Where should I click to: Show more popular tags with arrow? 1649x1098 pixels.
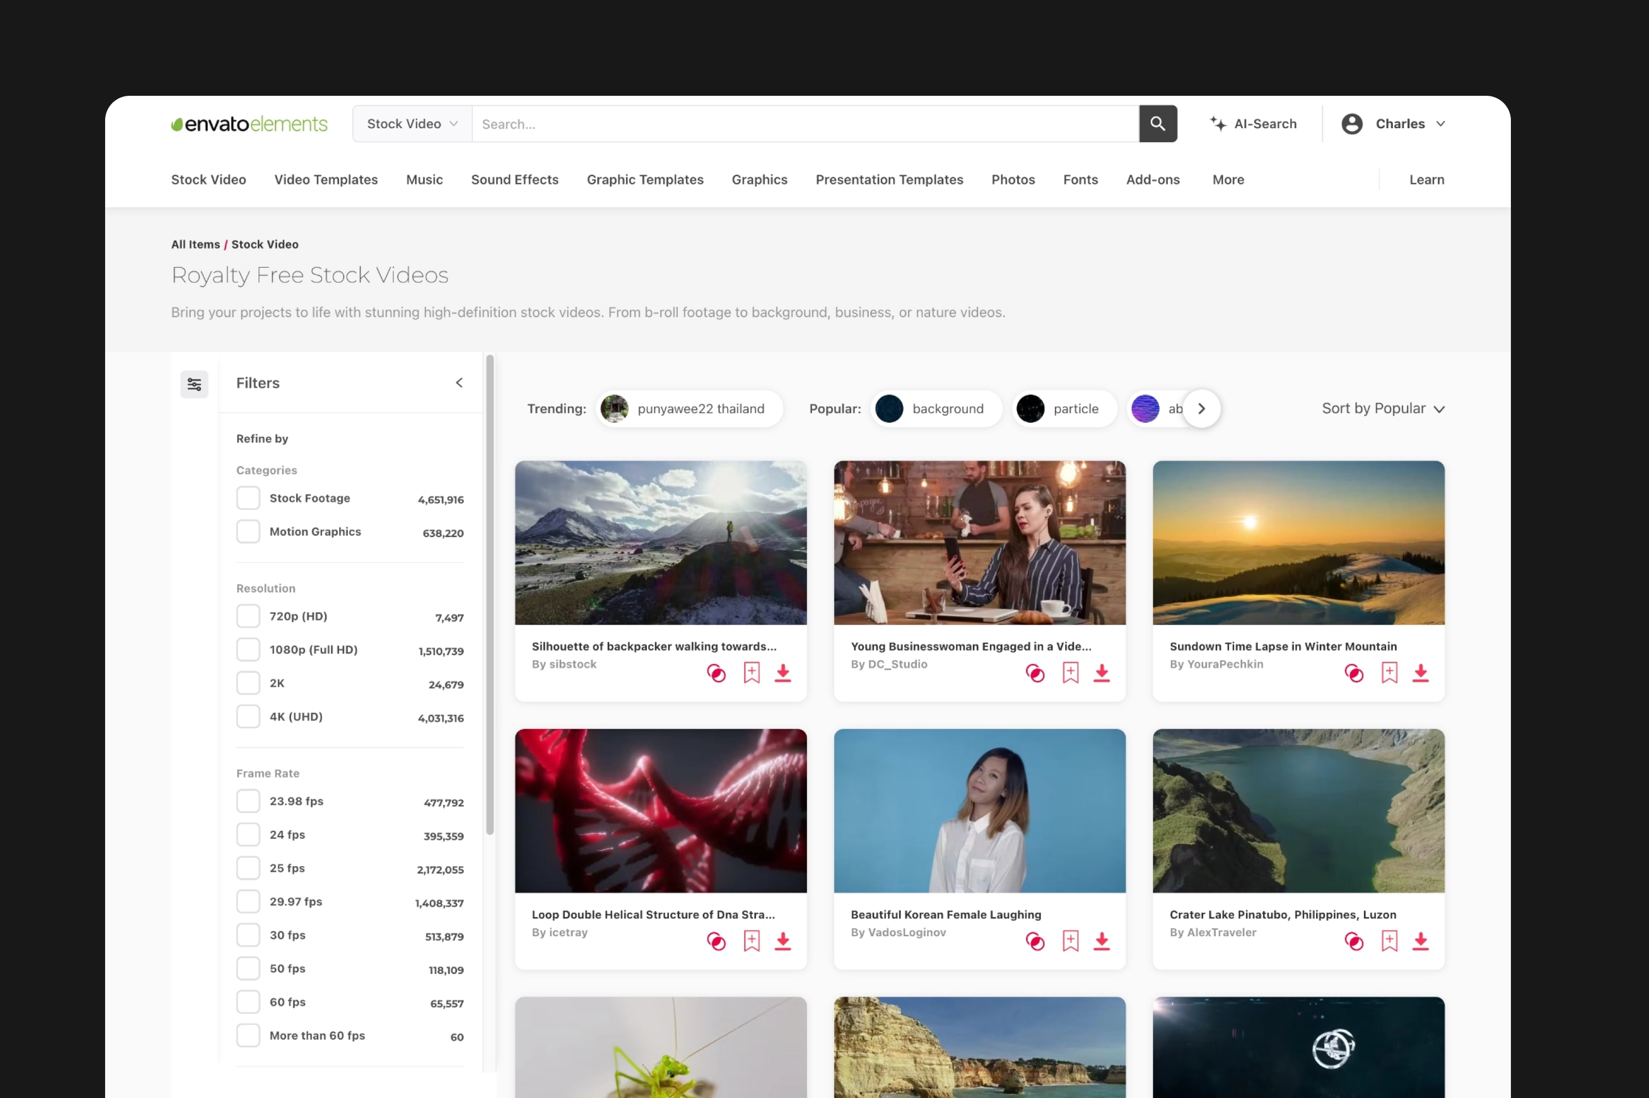point(1201,409)
